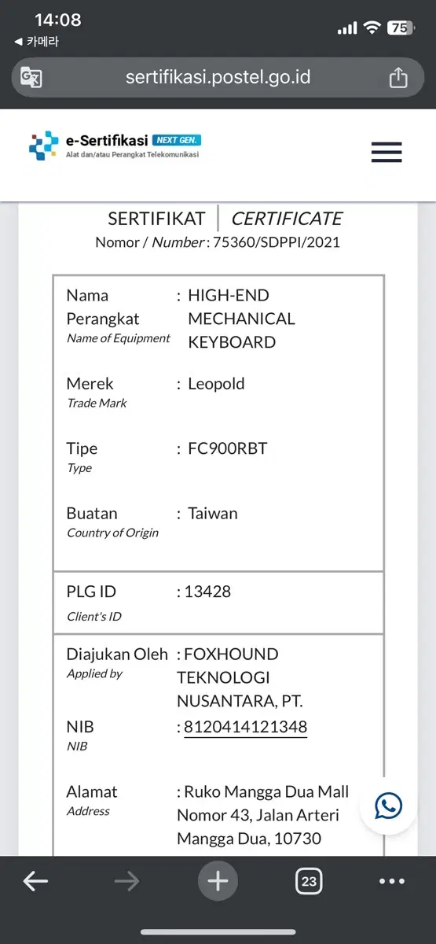Viewport: 436px width, 944px height.
Task: Tap the 14:08 clock in status bar
Action: pos(58,20)
